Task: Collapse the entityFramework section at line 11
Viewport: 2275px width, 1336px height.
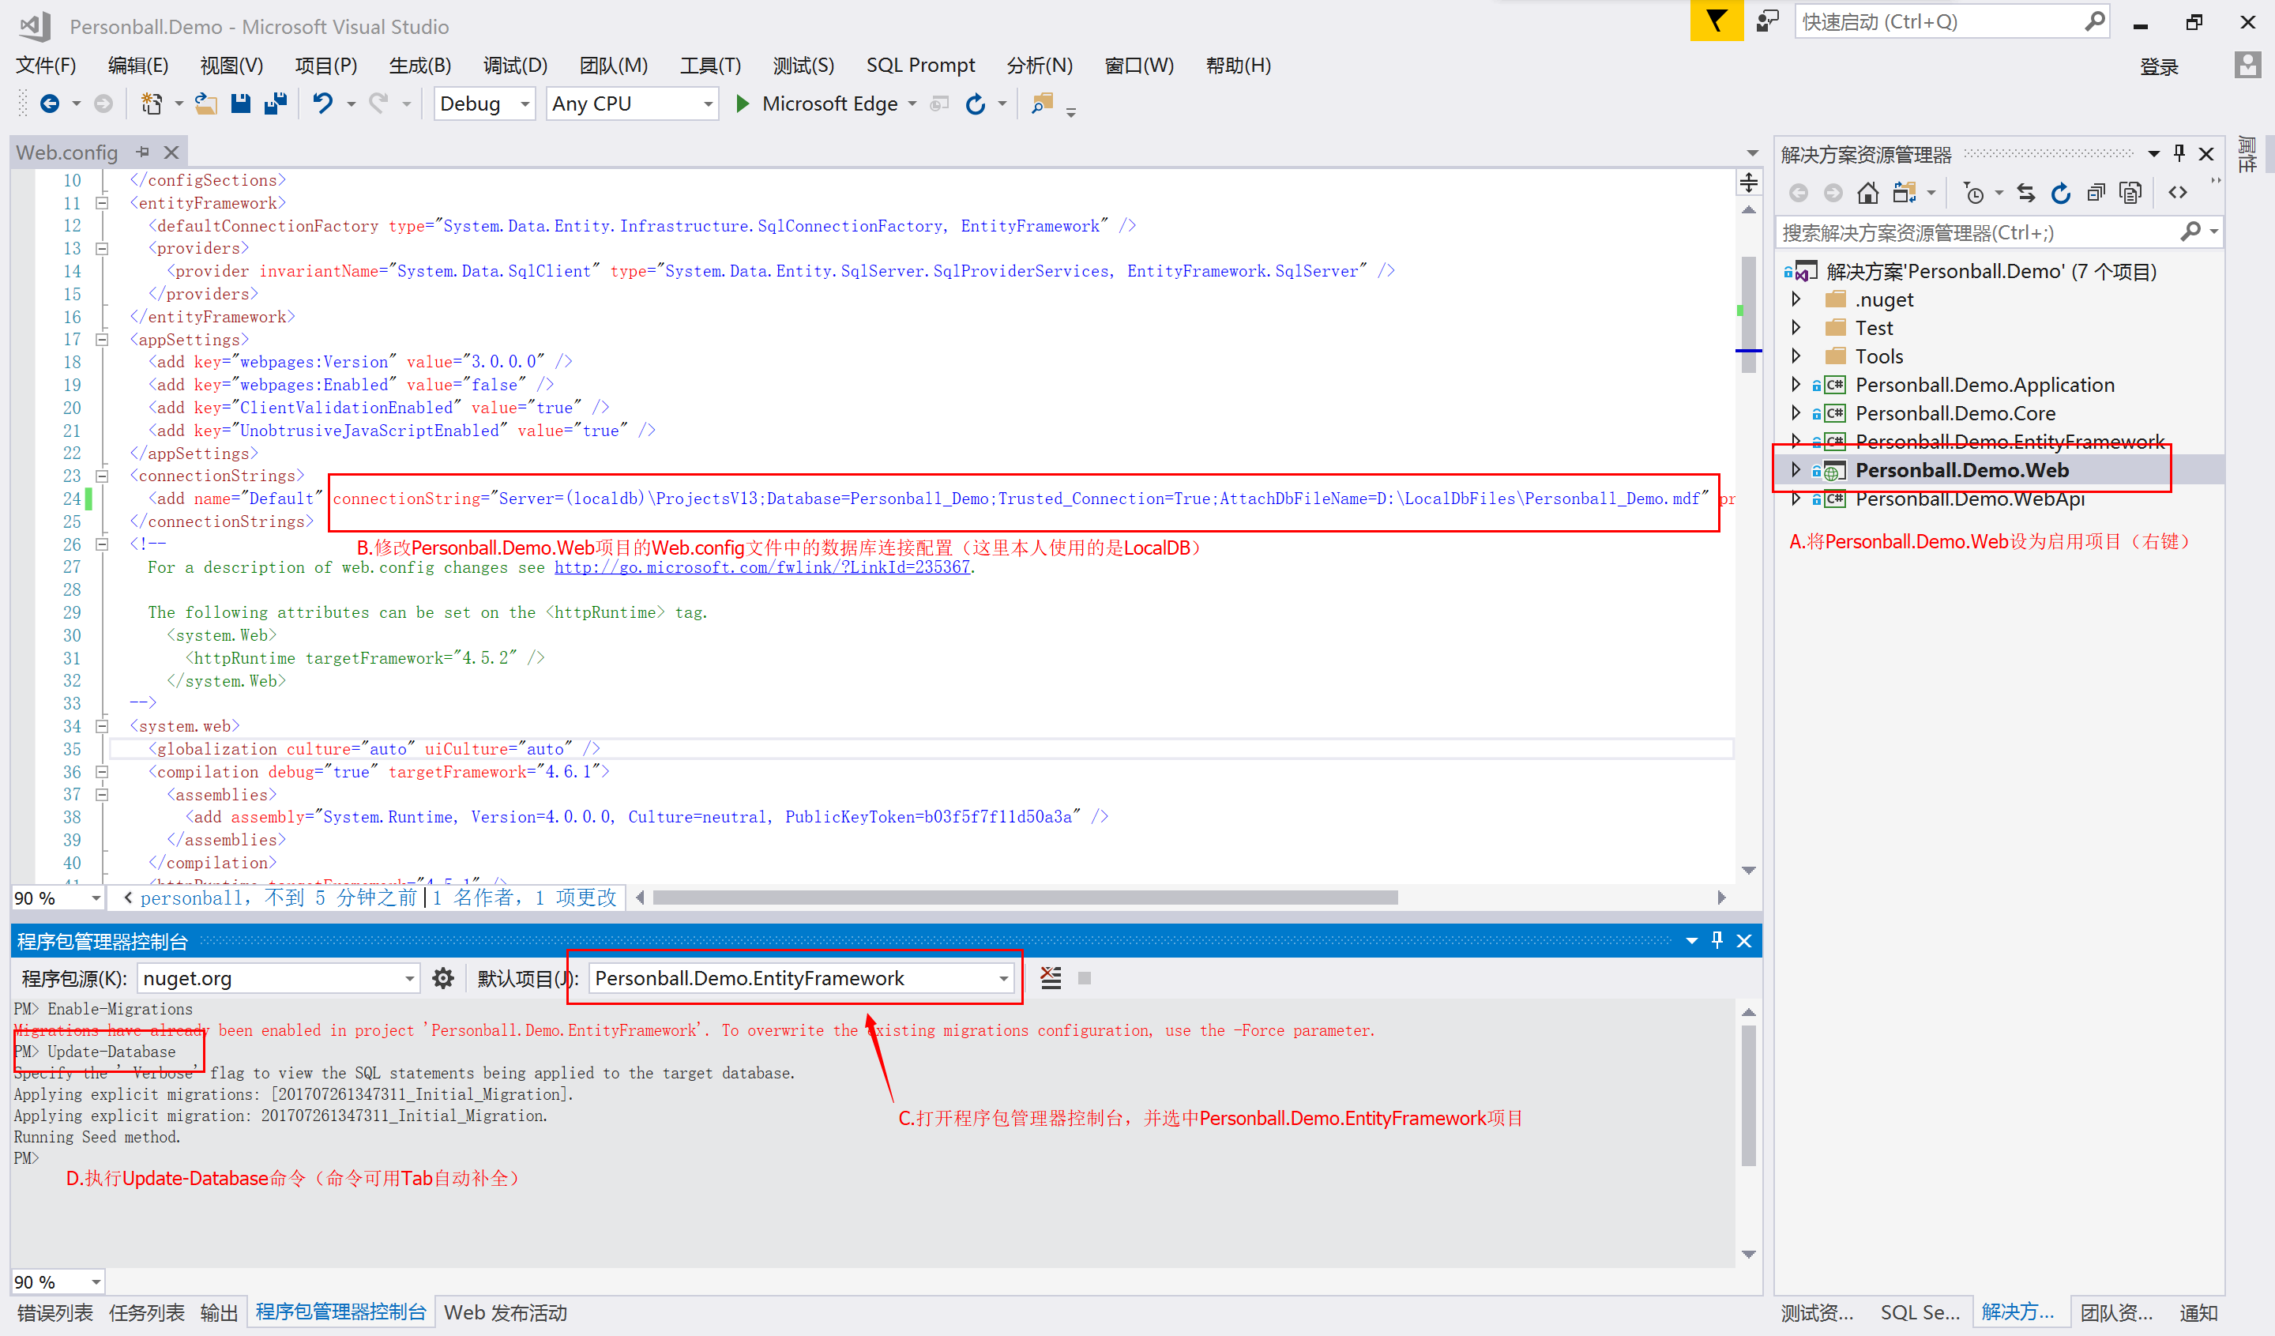Action: click(102, 203)
